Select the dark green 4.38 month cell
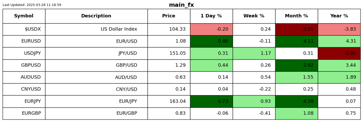363x122 pixels. (297, 101)
